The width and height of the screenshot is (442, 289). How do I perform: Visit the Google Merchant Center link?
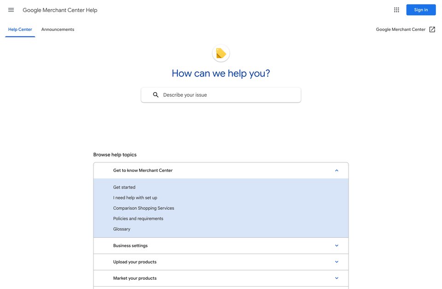(x=401, y=29)
